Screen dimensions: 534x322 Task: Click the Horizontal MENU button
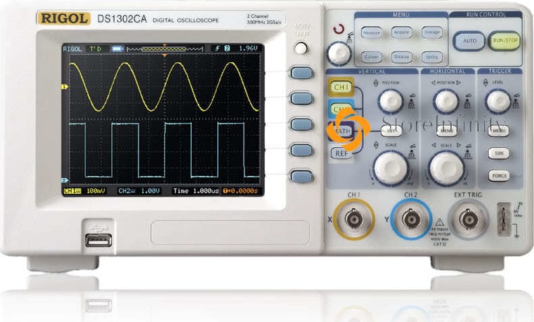click(446, 131)
